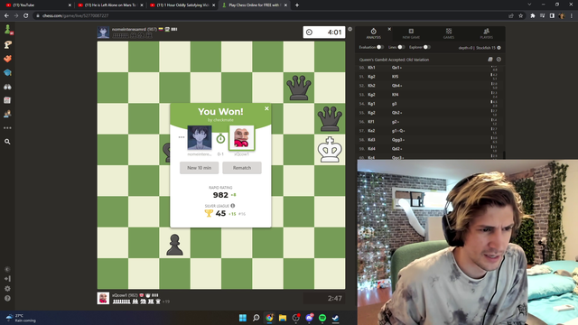Open opponent avatar in result dialog

click(x=200, y=137)
